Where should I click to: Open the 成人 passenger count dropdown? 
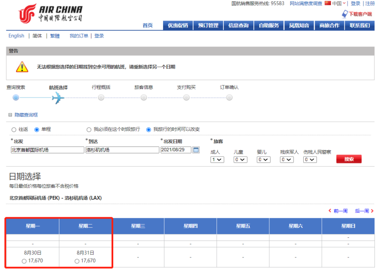pos(217,160)
